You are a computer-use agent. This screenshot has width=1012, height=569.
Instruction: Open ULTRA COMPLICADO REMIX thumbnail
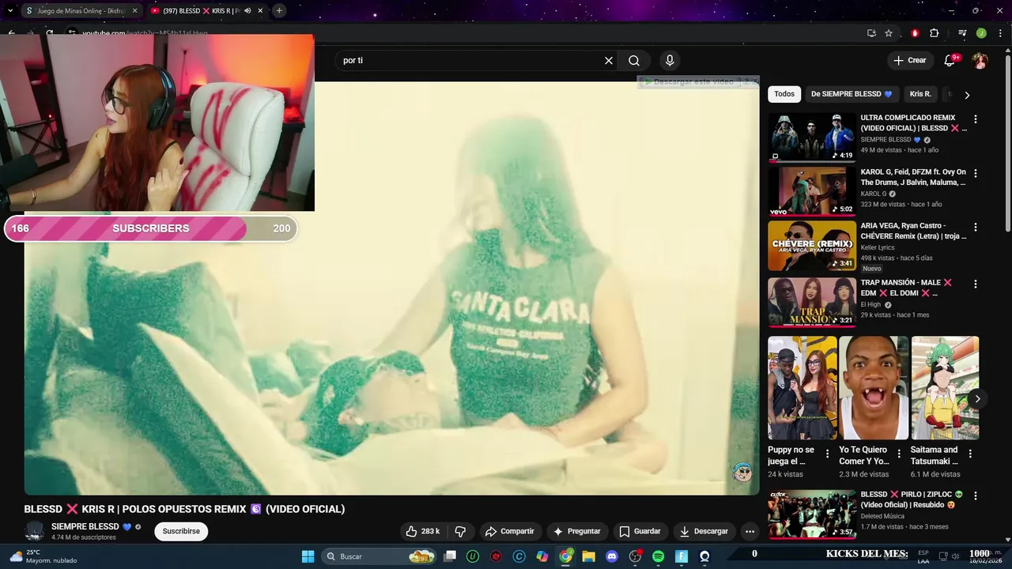point(812,137)
